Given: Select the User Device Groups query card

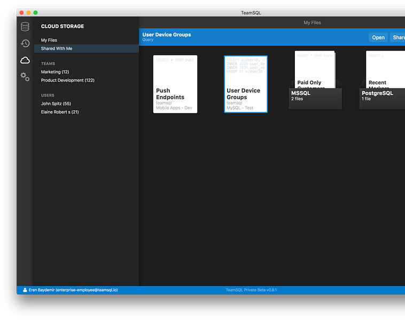Looking at the screenshot, I should pos(246,84).
